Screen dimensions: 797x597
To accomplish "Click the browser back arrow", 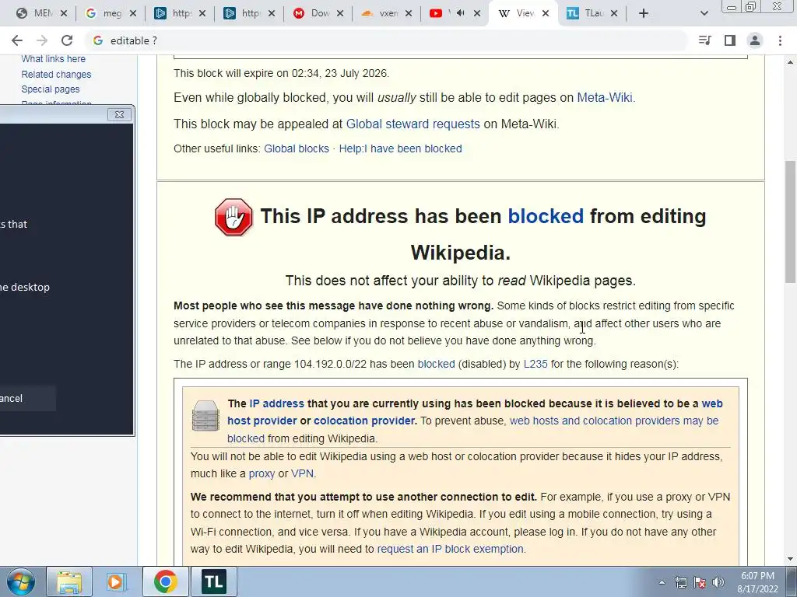I will (17, 40).
